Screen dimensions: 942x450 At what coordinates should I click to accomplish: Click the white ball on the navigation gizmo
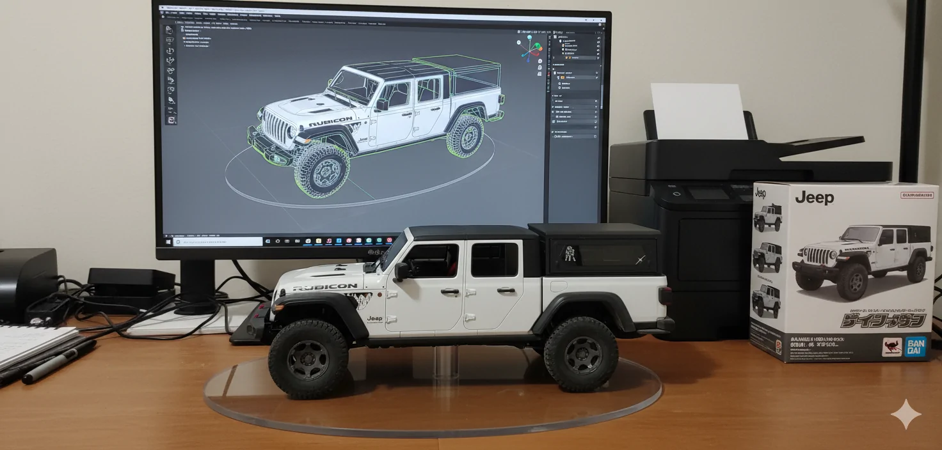(x=518, y=42)
